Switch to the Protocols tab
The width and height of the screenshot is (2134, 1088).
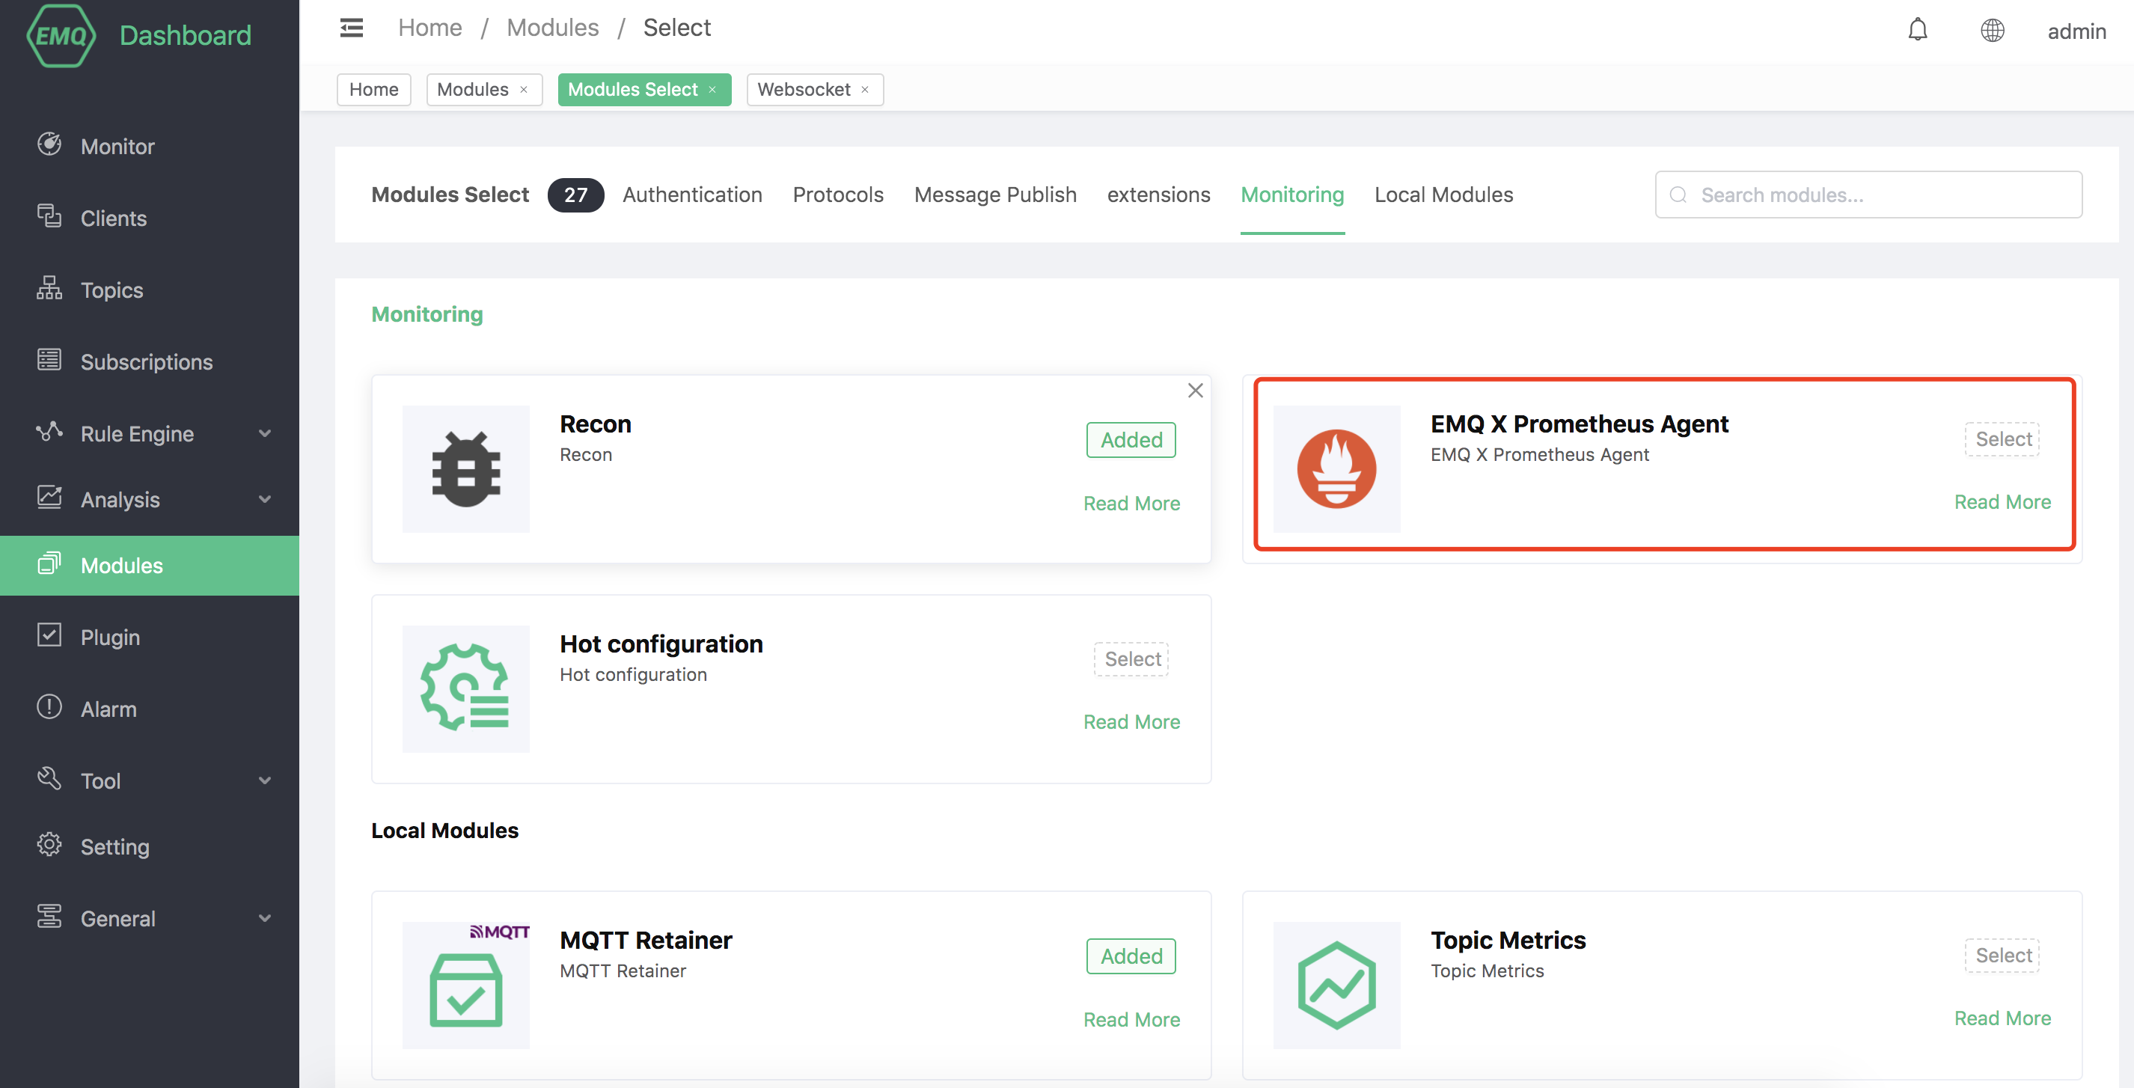(837, 195)
